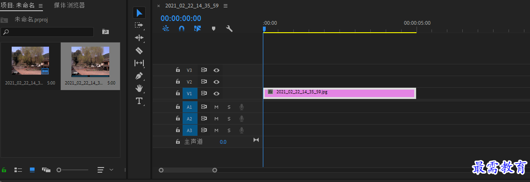Toggle lock on track V2

coord(178,82)
